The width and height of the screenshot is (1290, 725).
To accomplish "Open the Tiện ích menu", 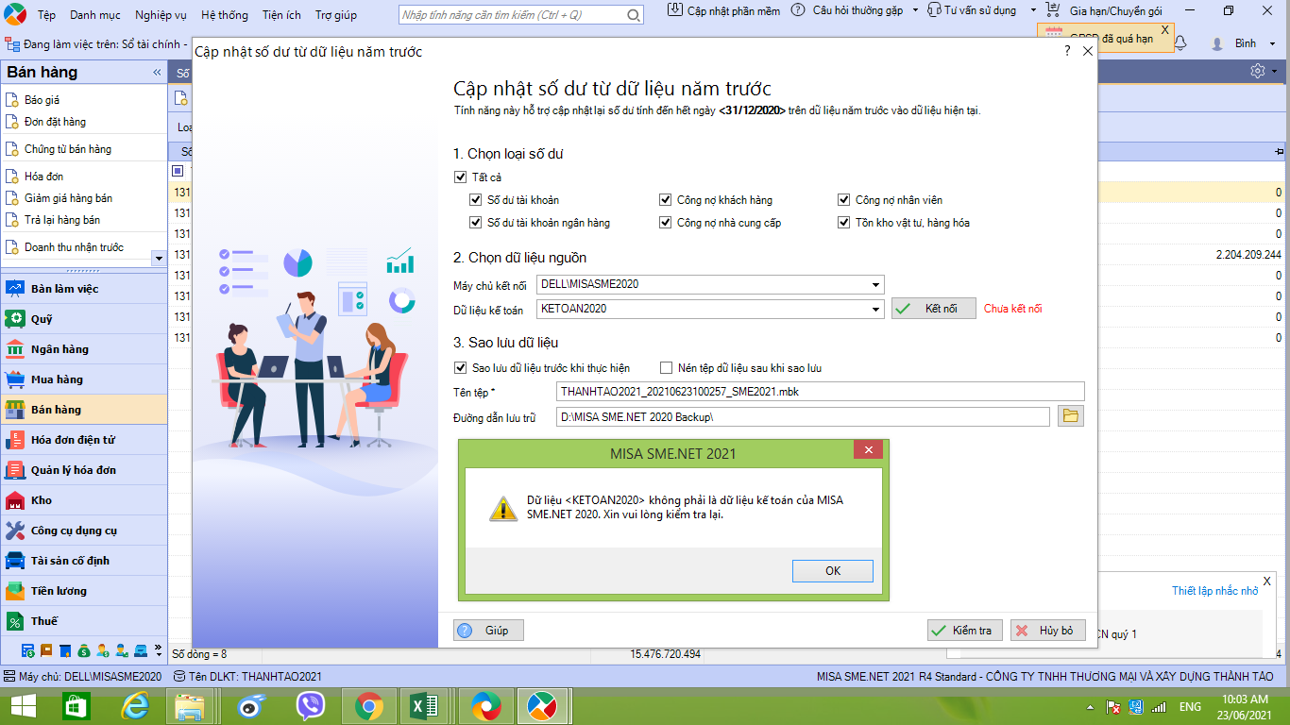I will point(281,15).
